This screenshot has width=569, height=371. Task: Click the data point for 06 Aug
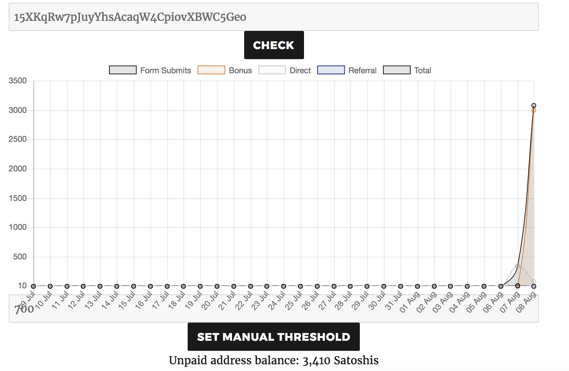coord(501,286)
